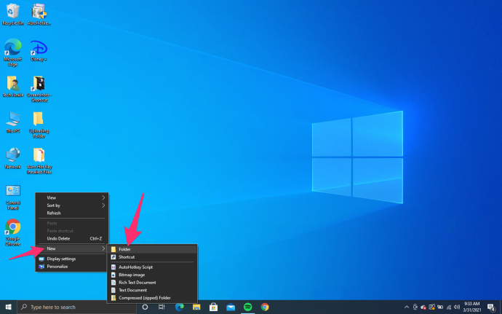Click the Type here to search box

pos(77,307)
